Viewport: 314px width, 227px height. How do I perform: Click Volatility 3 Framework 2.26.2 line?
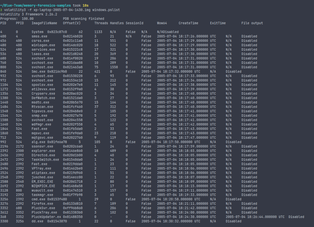29,14
